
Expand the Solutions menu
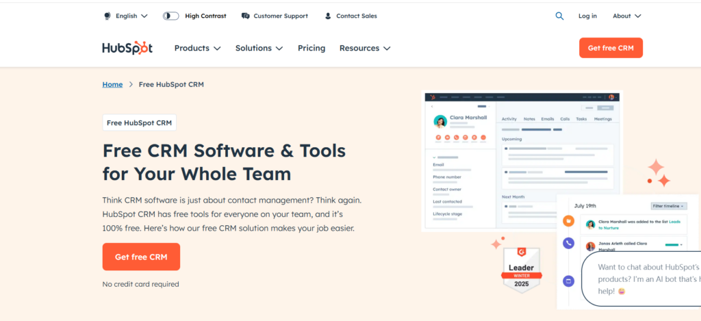pos(259,48)
